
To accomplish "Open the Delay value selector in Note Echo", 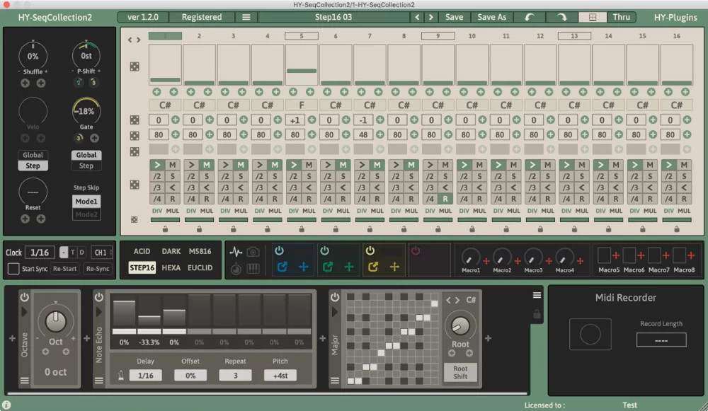I will coord(146,375).
